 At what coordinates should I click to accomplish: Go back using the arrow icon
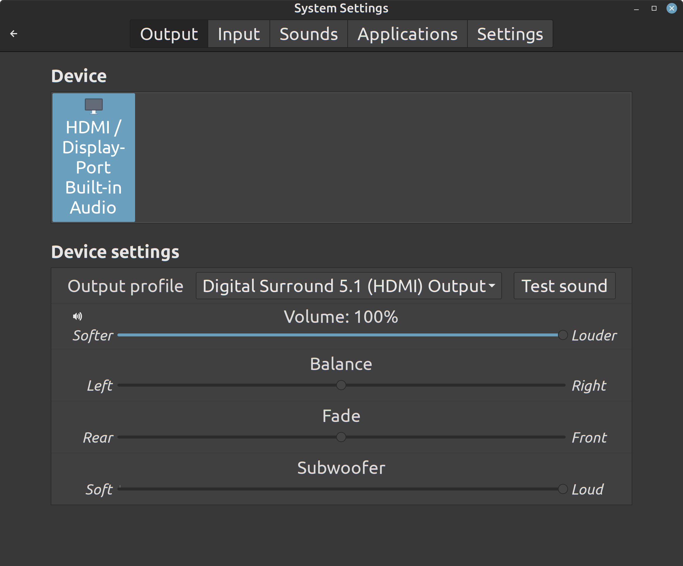[14, 34]
